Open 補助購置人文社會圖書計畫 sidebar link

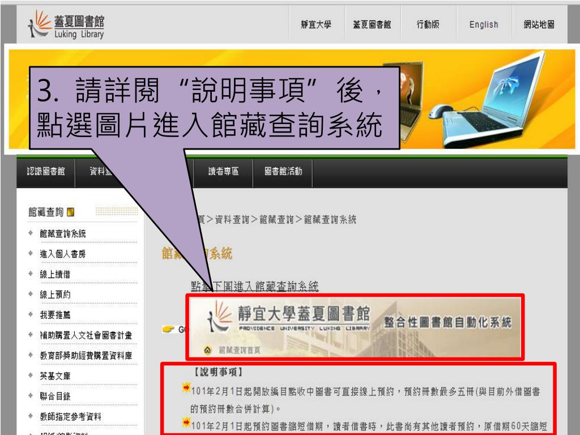click(x=86, y=335)
